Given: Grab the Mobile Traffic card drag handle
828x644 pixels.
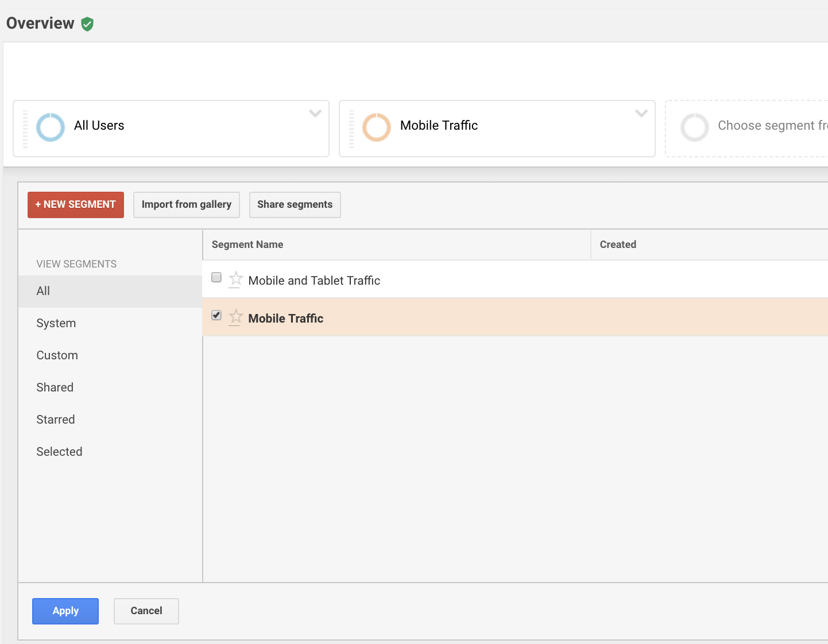Looking at the screenshot, I should click(351, 129).
